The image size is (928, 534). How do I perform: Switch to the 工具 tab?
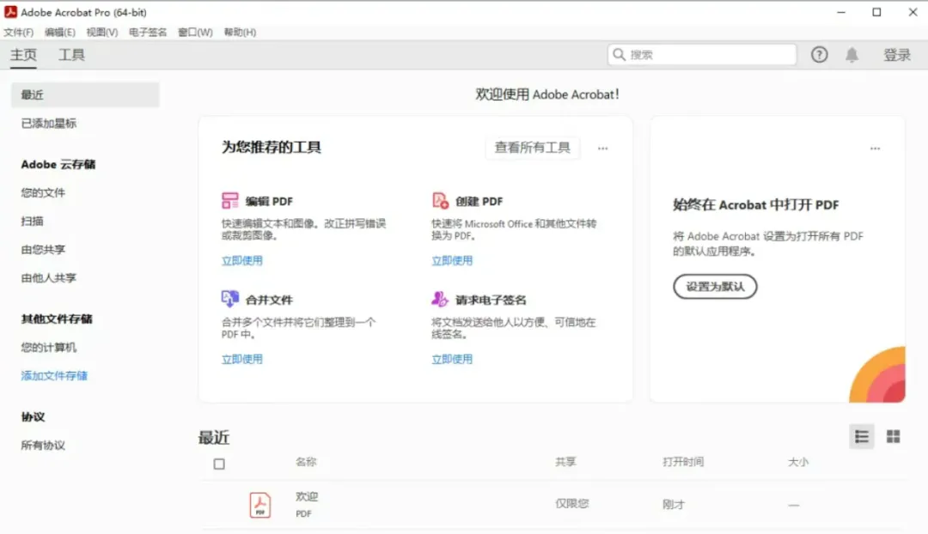click(x=71, y=55)
